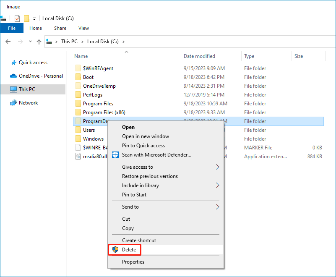
Task: Click the $WINRE_BACKUP marker file icon
Action: click(78, 147)
